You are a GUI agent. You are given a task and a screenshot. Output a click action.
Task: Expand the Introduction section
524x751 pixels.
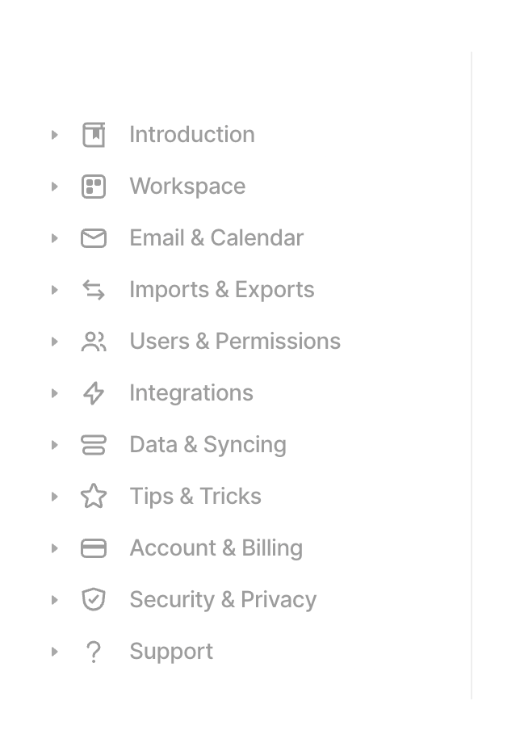coord(54,134)
